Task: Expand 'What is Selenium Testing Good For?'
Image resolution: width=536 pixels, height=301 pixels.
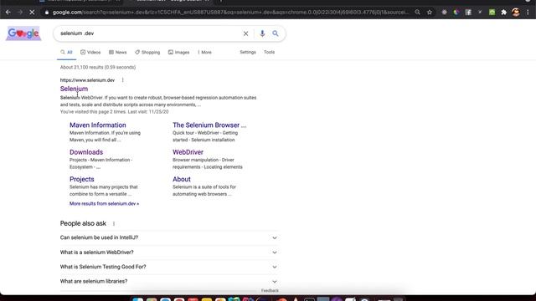Action: click(169, 267)
